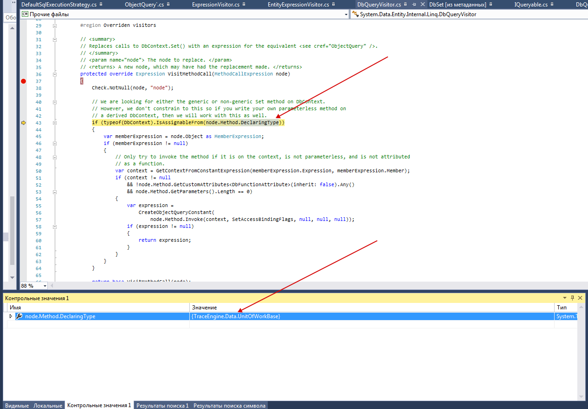Collapse the memberExpression if block at line 46
This screenshot has width=588, height=409.
click(x=54, y=144)
